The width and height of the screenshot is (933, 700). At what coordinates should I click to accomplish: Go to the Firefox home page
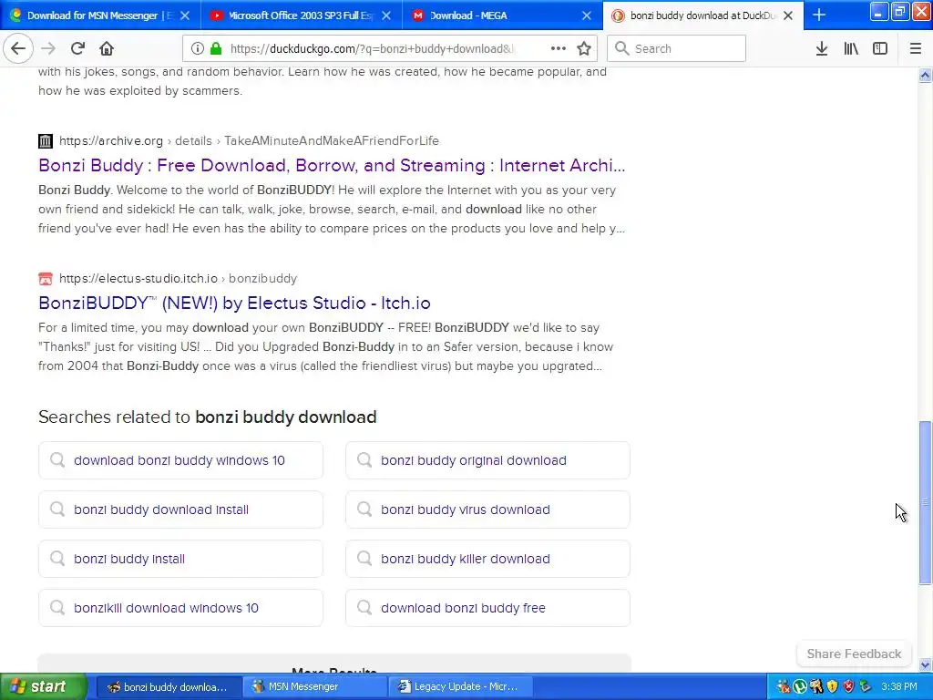107,49
